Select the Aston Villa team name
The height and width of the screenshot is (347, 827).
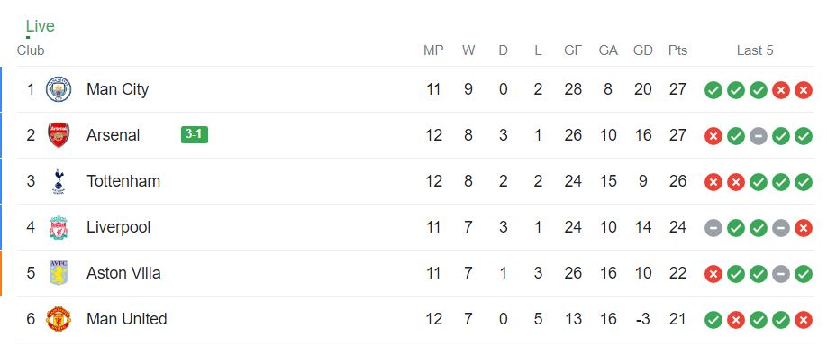(x=123, y=273)
